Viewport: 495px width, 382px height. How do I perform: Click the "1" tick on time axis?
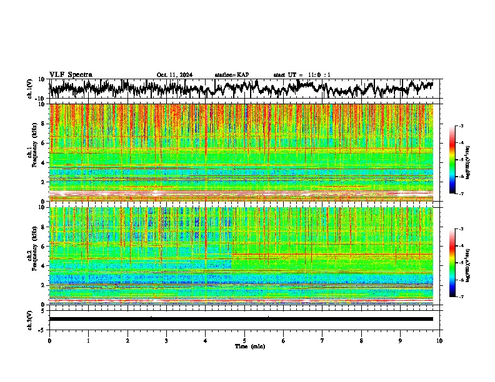click(x=88, y=341)
